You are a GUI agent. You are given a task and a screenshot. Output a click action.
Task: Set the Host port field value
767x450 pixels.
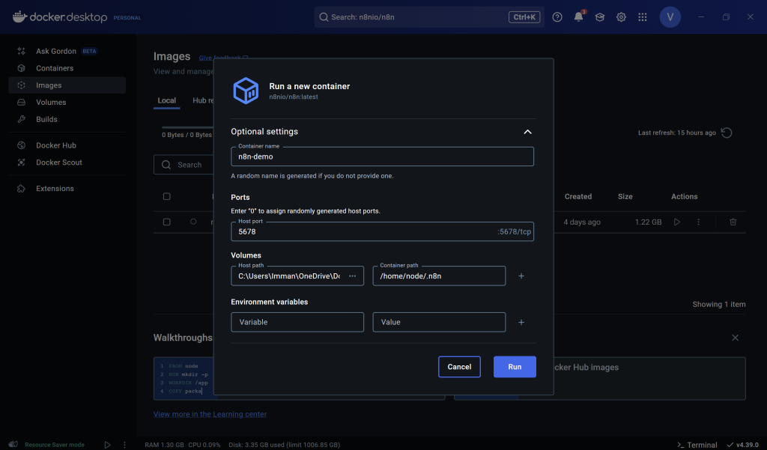[382, 231]
